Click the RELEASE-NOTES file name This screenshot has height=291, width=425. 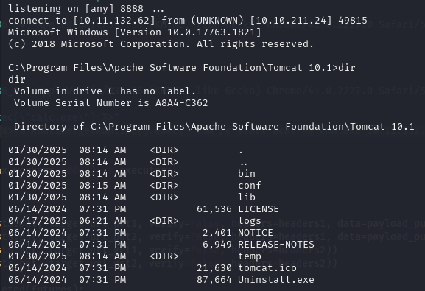click(x=276, y=245)
